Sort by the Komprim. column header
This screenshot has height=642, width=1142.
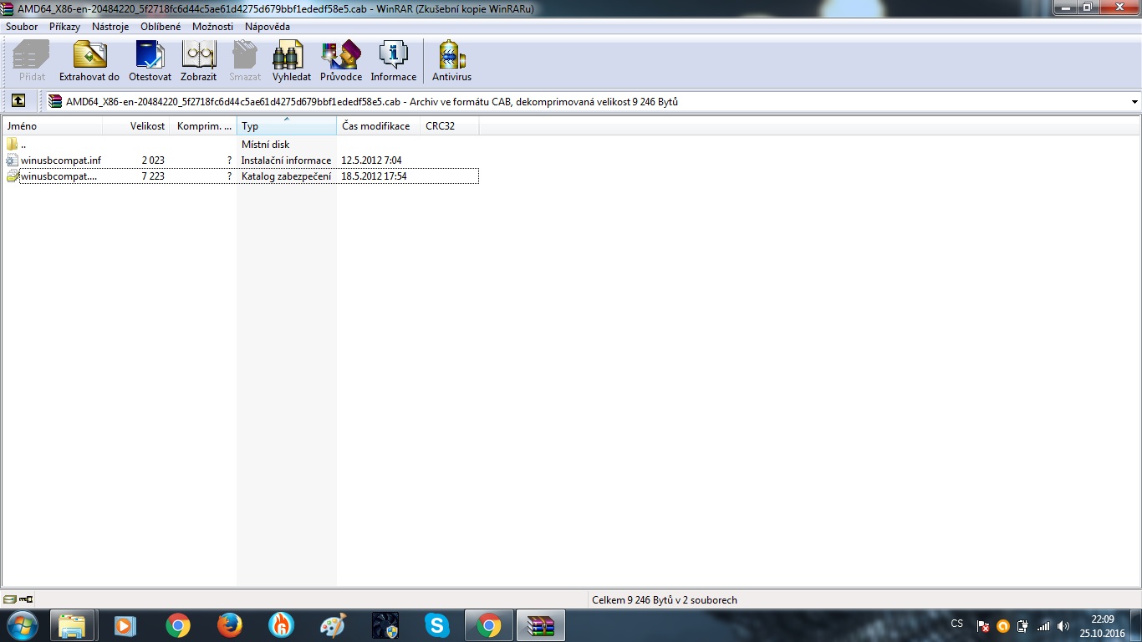pos(203,126)
